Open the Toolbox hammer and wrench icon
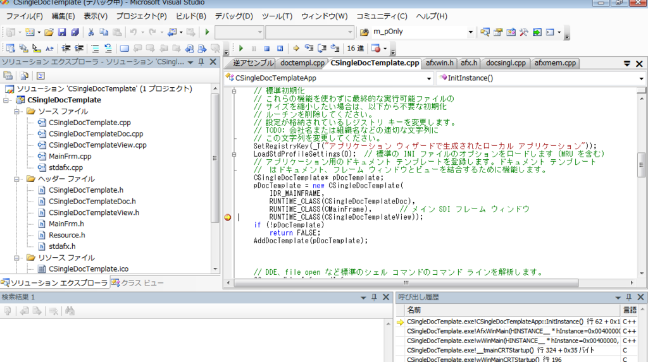Viewport: 648px width, 362px height. coord(523,32)
